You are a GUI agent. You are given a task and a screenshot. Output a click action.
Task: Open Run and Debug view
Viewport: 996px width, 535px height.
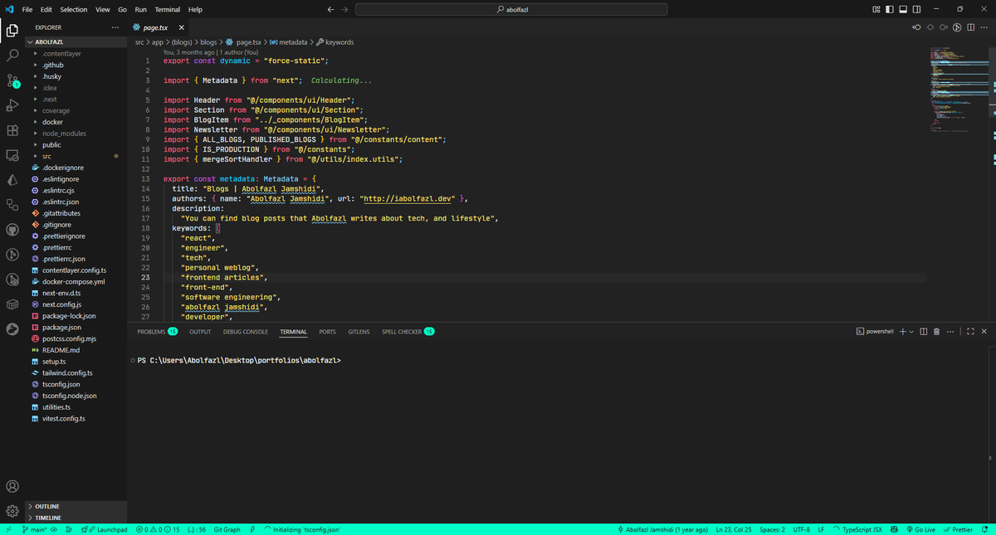click(x=12, y=105)
